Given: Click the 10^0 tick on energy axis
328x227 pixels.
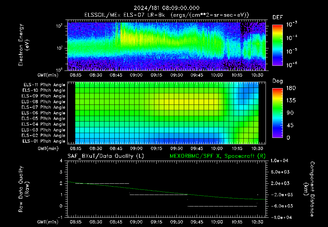Looking at the screenshot, I should (59, 70).
